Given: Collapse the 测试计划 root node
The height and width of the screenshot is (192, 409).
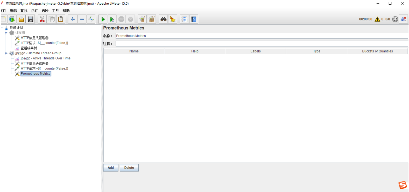Looking at the screenshot, I should pyautogui.click(x=2, y=28).
